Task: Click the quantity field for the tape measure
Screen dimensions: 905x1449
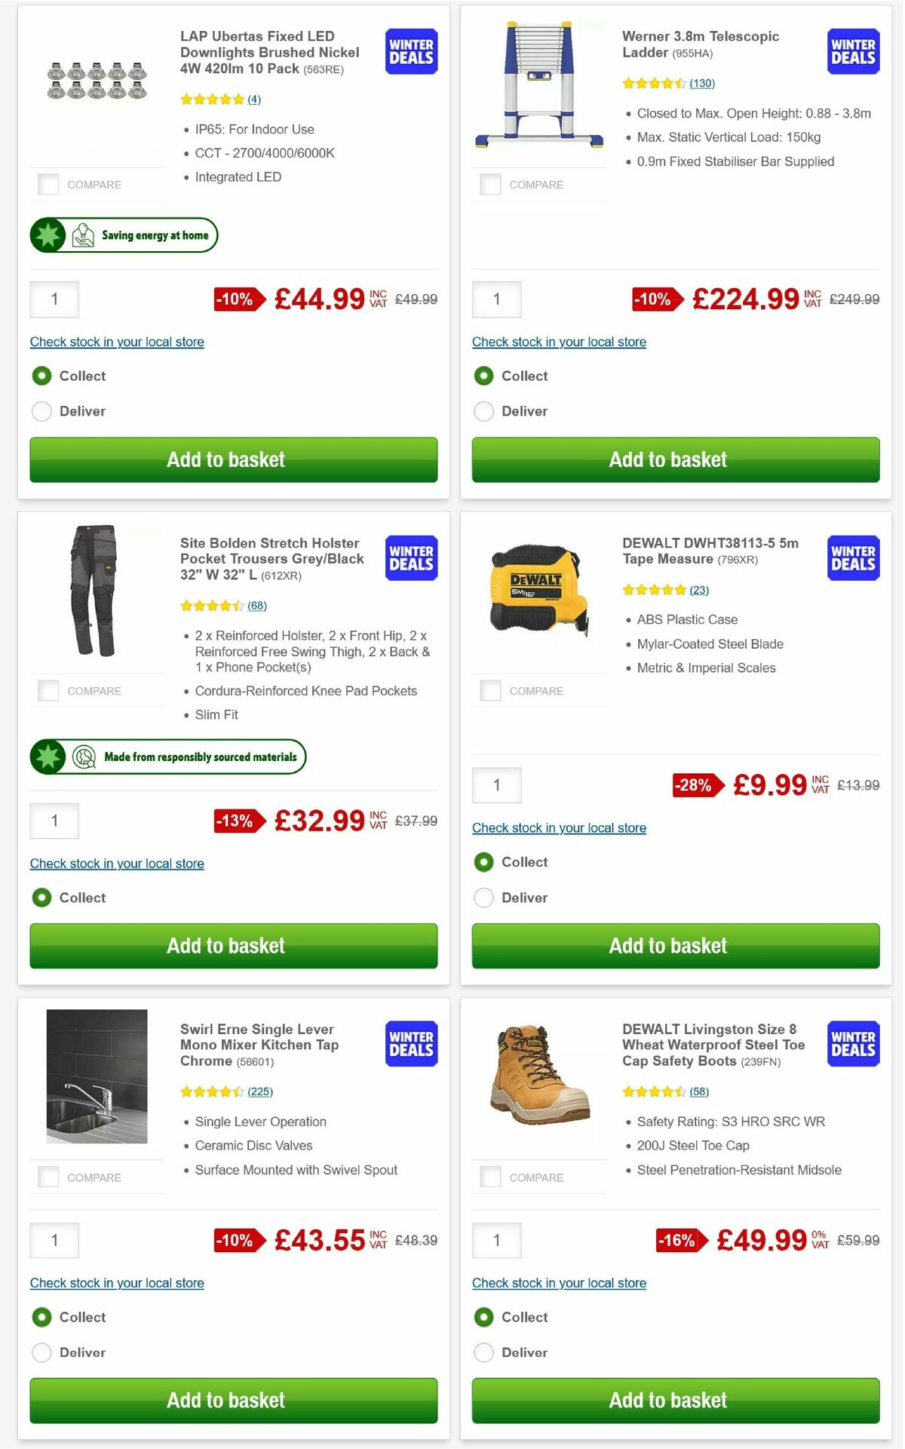Action: 496,784
